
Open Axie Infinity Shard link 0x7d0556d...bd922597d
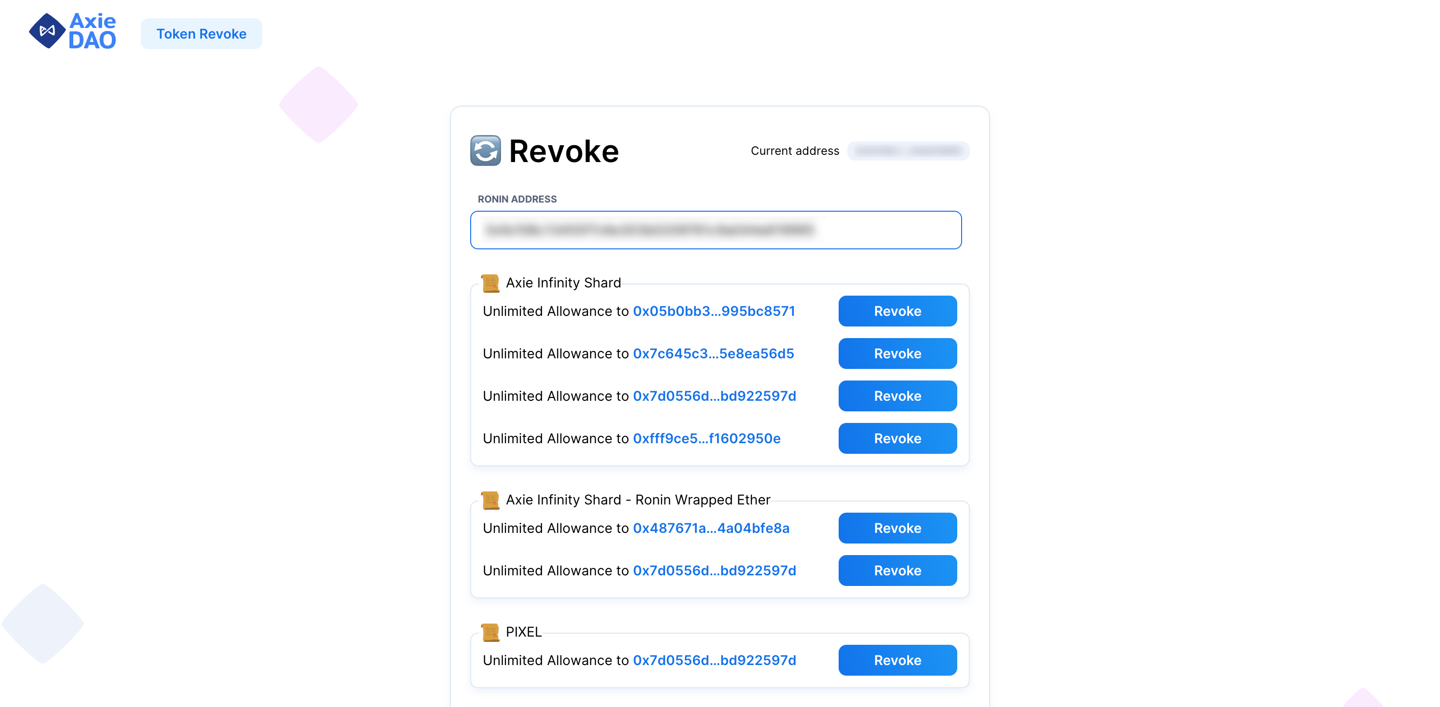(x=714, y=395)
